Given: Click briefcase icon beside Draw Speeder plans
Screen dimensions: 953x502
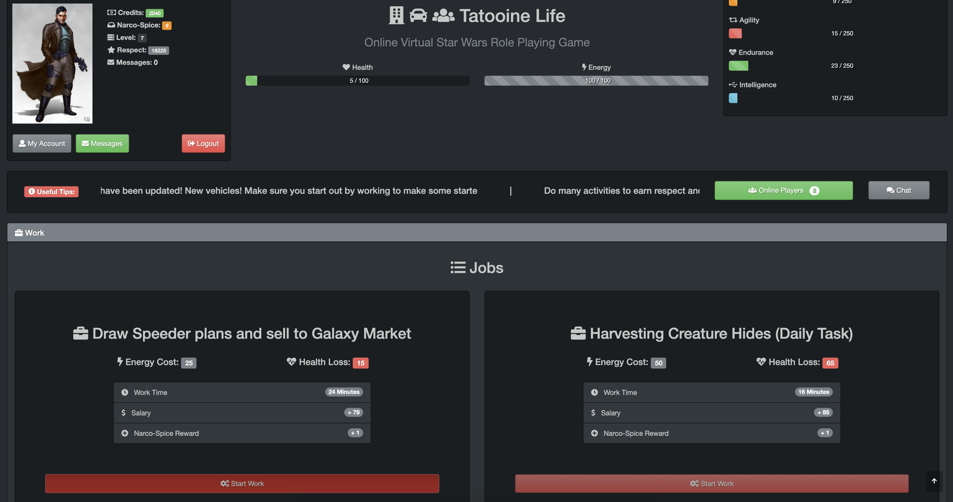Looking at the screenshot, I should click(x=80, y=333).
